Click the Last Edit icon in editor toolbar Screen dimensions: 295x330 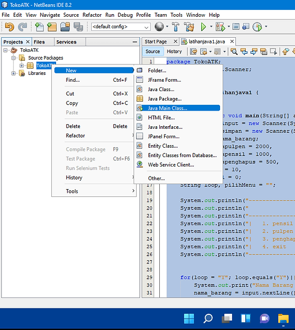[x=193, y=51]
